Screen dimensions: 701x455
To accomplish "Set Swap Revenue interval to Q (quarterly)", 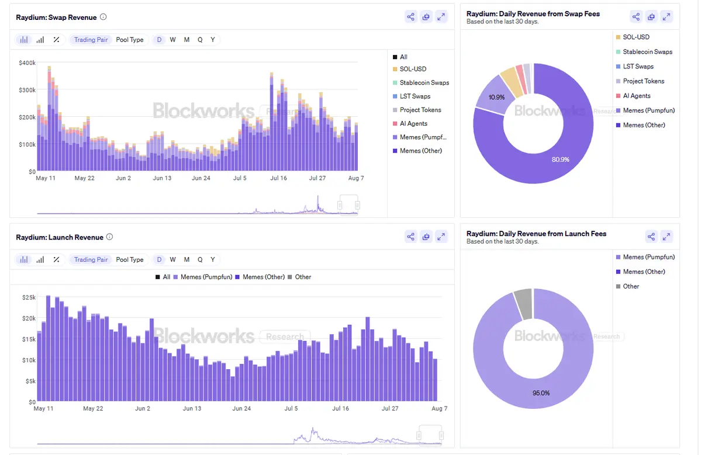I will tap(200, 40).
